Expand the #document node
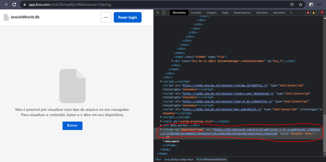 click(x=164, y=141)
